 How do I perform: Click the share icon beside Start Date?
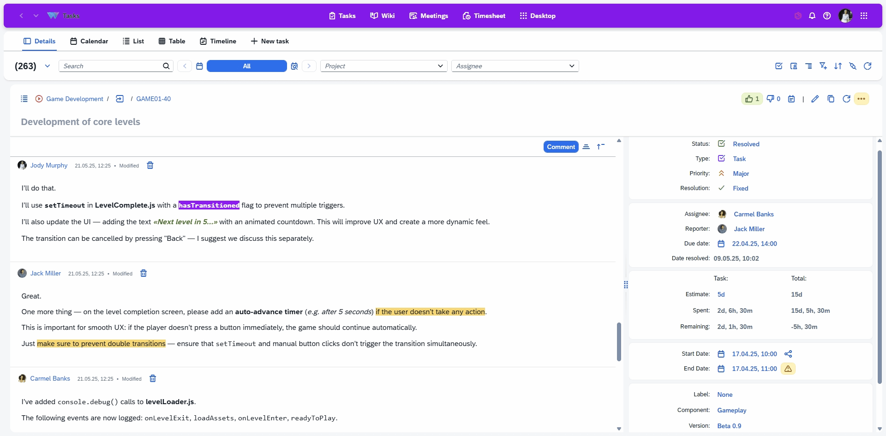pos(788,354)
